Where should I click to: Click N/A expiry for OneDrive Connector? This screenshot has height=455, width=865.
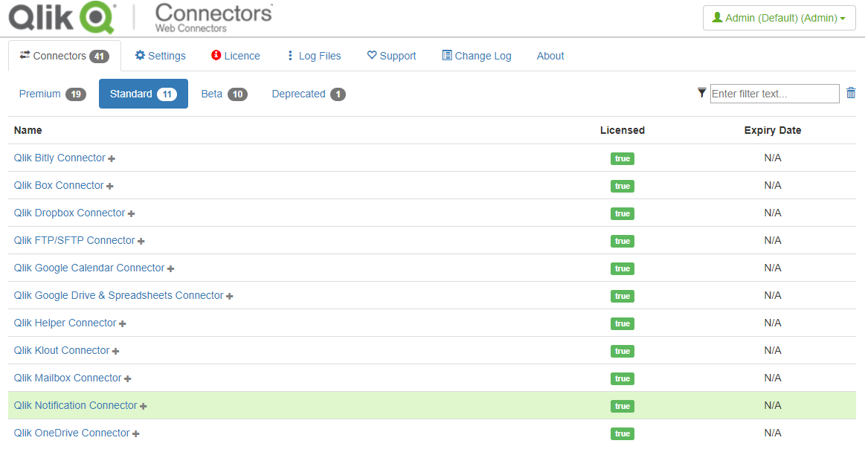pos(772,433)
